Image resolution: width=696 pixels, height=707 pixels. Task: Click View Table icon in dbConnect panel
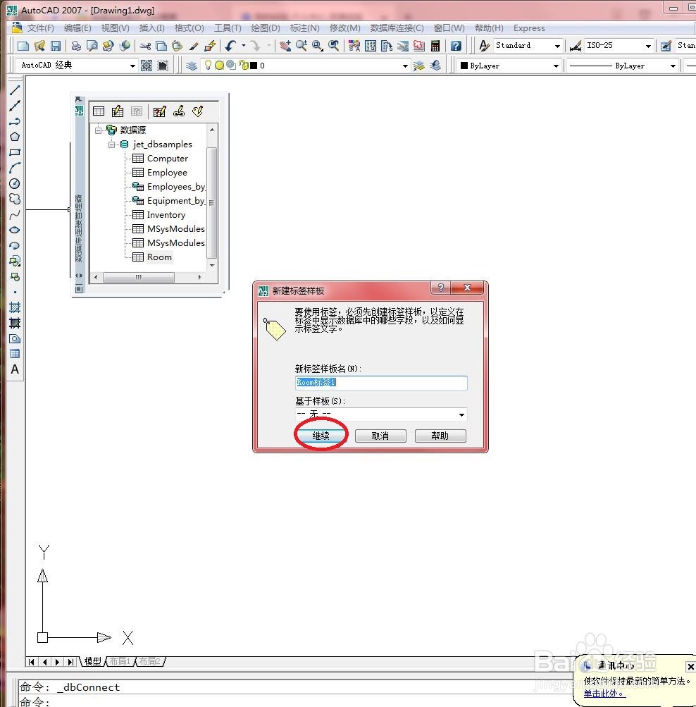click(98, 111)
